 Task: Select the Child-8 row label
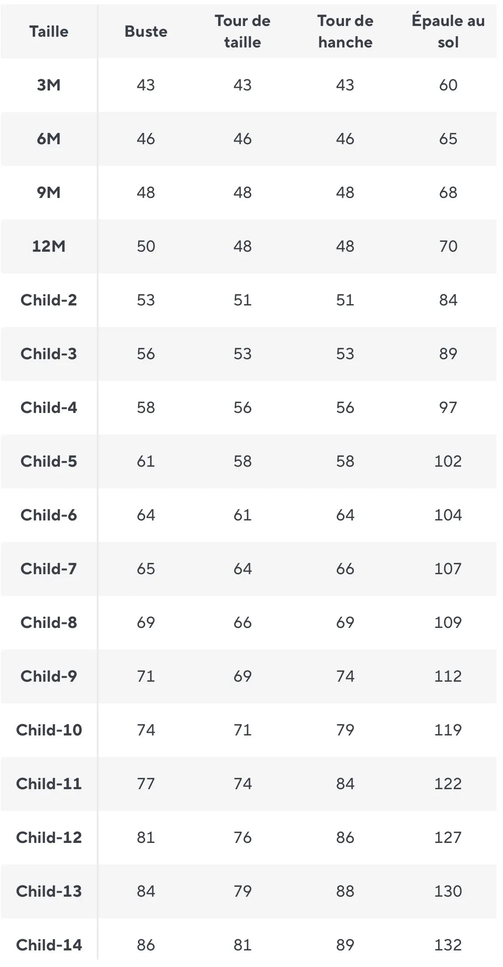click(49, 623)
